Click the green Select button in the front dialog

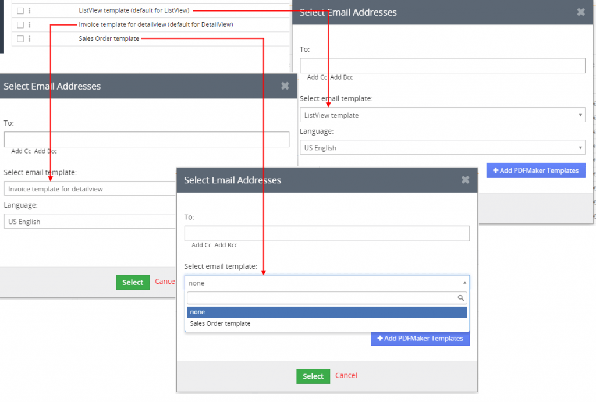(313, 376)
